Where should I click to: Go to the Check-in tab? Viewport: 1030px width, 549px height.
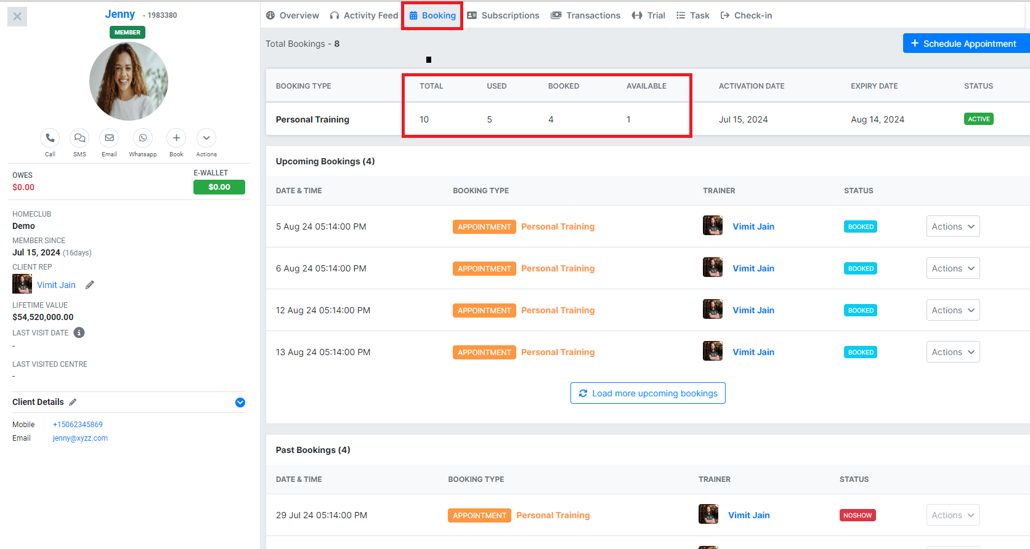pos(746,15)
